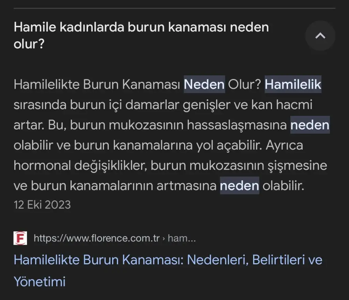Click the highlighted 'Hamilelik' word
This screenshot has width=349, height=300.
293,84
